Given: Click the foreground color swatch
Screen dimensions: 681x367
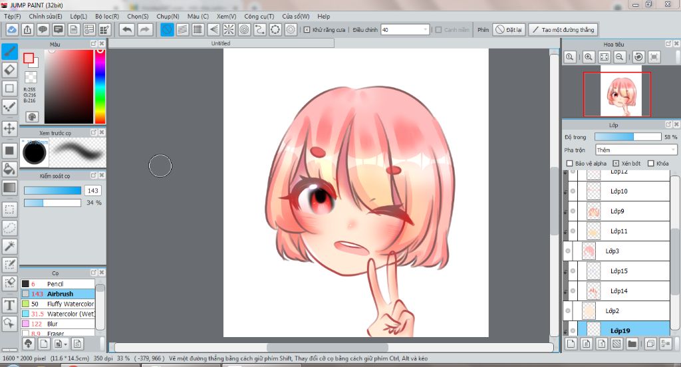Looking at the screenshot, I should pyautogui.click(x=29, y=59).
